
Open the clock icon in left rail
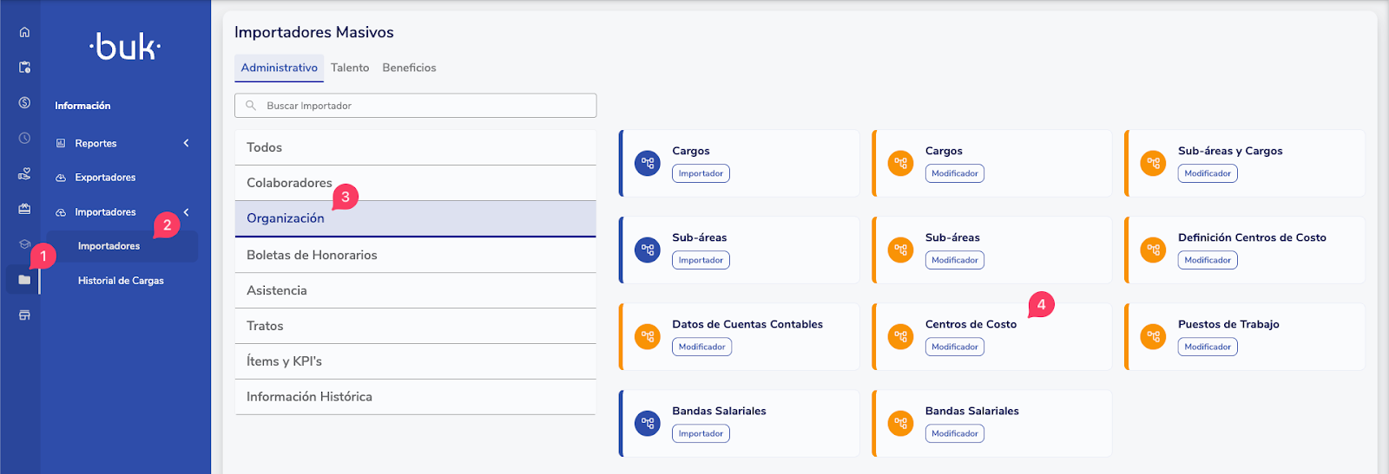coord(24,138)
